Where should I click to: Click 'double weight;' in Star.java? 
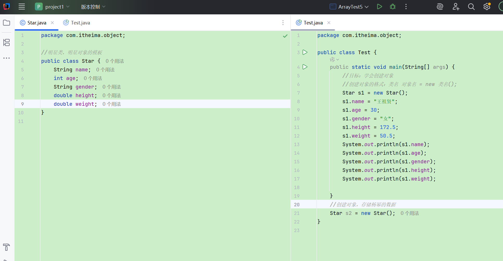(75, 104)
